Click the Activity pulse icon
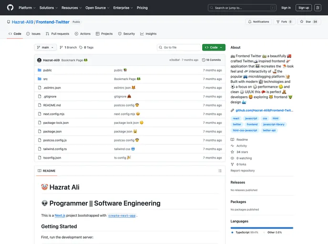 click(232, 146)
